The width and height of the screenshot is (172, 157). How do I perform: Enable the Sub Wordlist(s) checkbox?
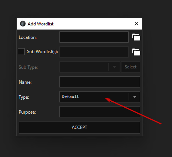click(x=21, y=52)
